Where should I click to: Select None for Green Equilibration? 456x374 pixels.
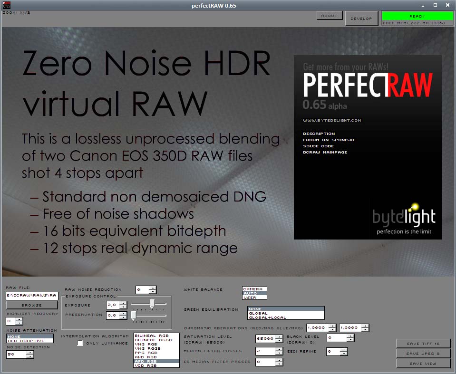point(286,309)
